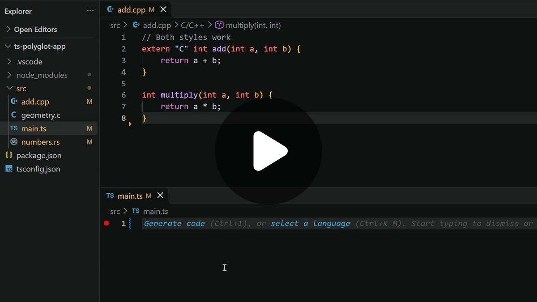537x302 pixels.
Task: Click line number 6 in add.cpp gutter
Action: point(124,95)
